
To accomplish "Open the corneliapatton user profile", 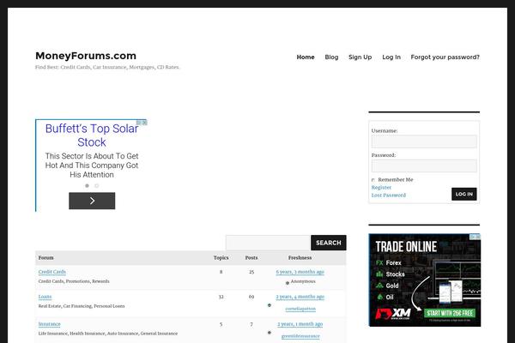I will point(300,309).
